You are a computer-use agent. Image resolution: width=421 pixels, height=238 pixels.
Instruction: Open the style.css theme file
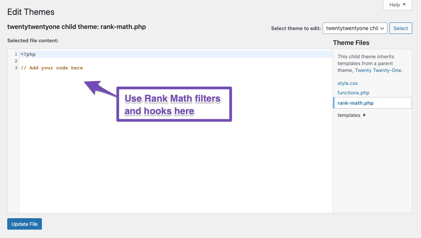(x=347, y=83)
